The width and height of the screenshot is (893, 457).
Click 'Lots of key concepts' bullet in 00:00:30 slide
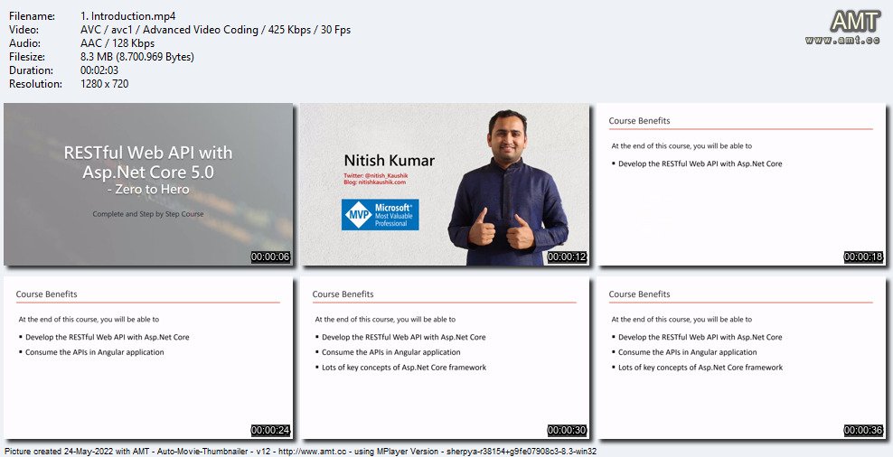click(404, 368)
